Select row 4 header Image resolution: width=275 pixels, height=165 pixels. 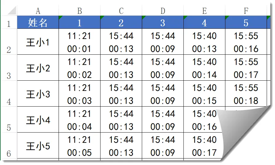[9, 94]
